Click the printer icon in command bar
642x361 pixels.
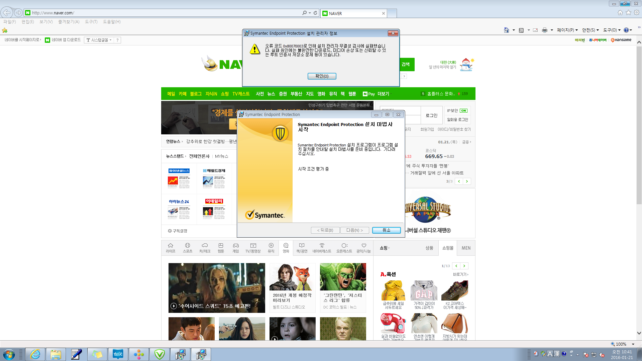545,30
